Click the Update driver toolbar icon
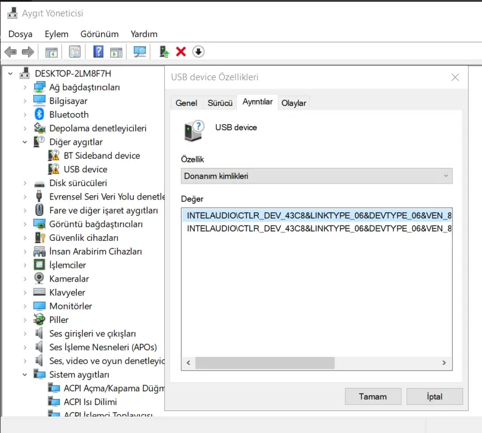The image size is (482, 433). point(164,52)
